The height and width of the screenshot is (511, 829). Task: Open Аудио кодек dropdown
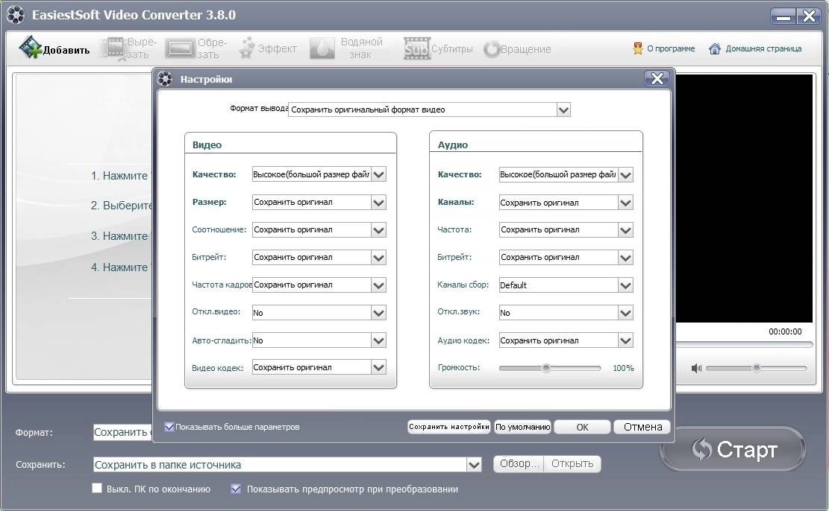tap(625, 340)
